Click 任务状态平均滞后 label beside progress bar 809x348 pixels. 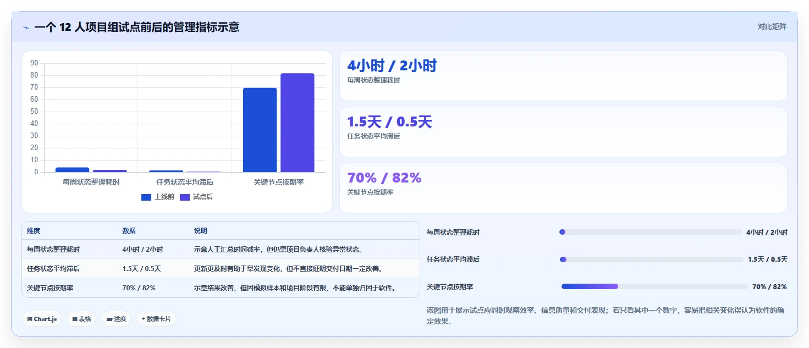coord(453,259)
